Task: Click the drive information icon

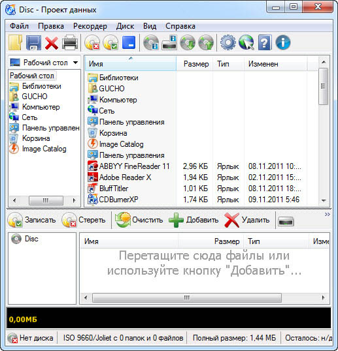Action: point(169,42)
